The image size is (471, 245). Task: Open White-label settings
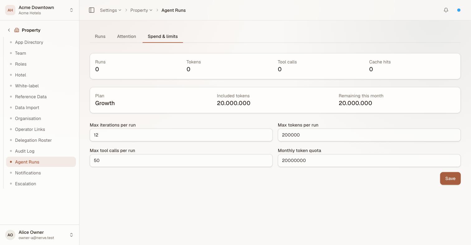click(x=41, y=86)
